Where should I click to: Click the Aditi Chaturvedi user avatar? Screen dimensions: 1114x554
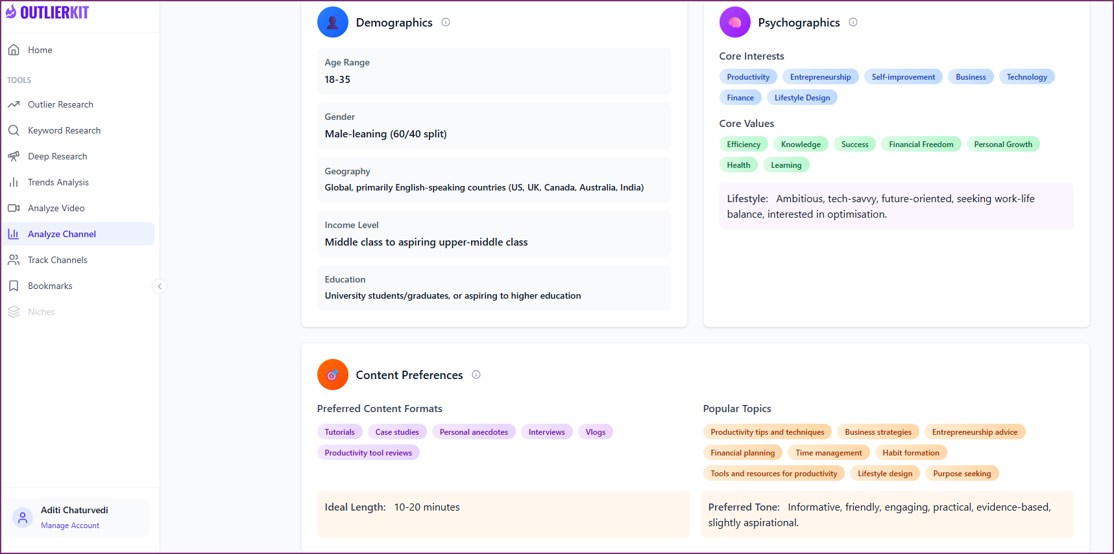[23, 517]
